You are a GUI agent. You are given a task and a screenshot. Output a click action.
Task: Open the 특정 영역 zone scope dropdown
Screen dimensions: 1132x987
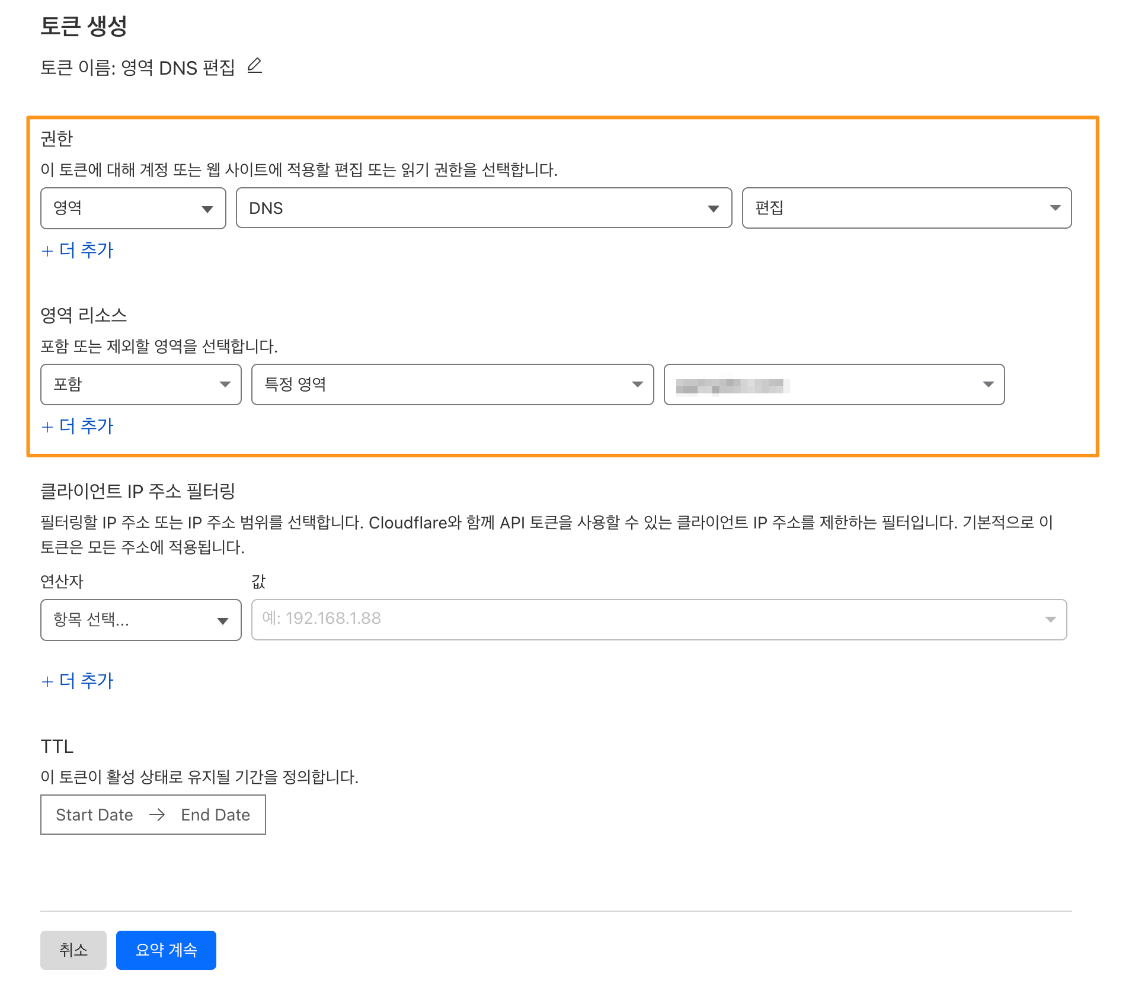452,384
